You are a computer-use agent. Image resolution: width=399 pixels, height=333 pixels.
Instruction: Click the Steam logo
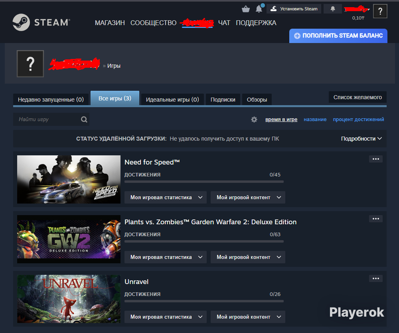pos(41,22)
